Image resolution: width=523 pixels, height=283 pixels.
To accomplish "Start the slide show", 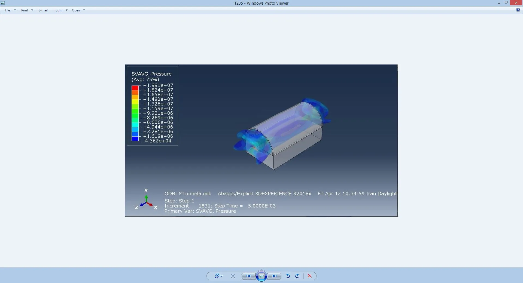I will 261,276.
